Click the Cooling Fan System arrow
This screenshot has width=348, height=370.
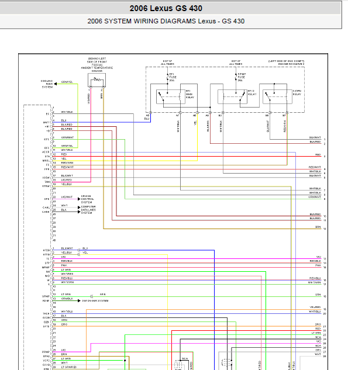(55, 84)
